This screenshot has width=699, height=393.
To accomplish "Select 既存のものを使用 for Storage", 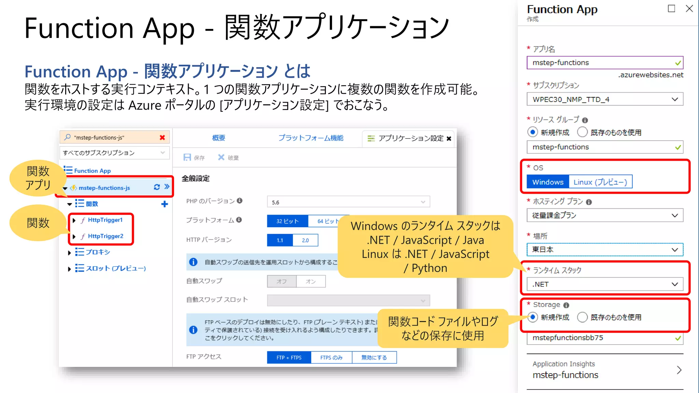I will [x=582, y=317].
